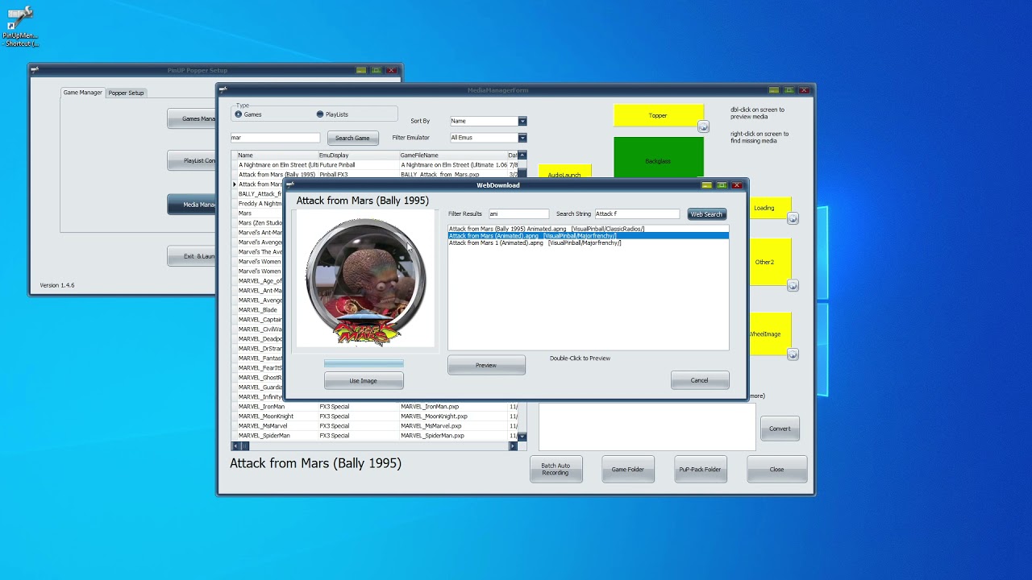Click the Games Manager button in setup window

coord(192,119)
